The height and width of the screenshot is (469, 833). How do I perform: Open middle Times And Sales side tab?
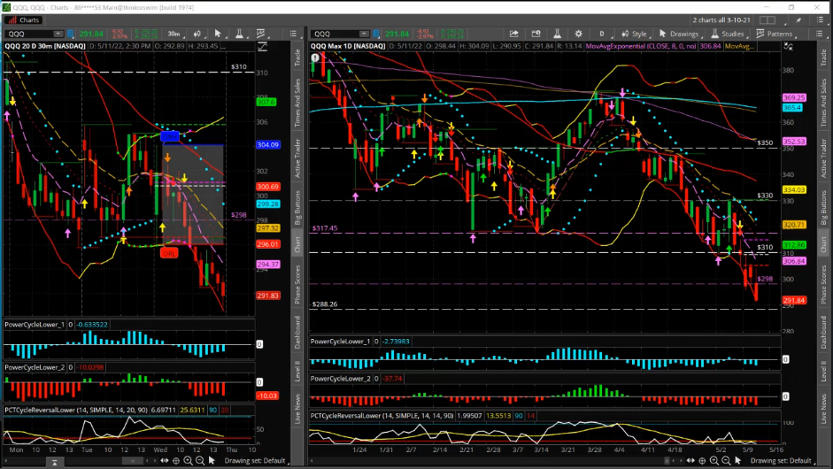coord(297,103)
